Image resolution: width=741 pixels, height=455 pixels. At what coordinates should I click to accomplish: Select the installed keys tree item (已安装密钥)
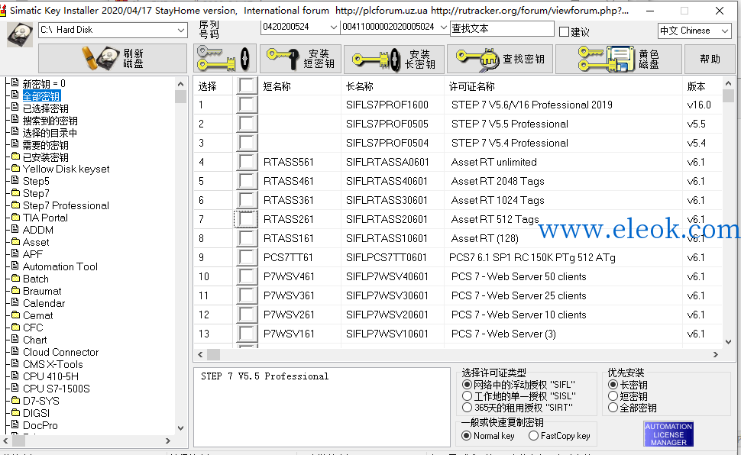coord(45,157)
